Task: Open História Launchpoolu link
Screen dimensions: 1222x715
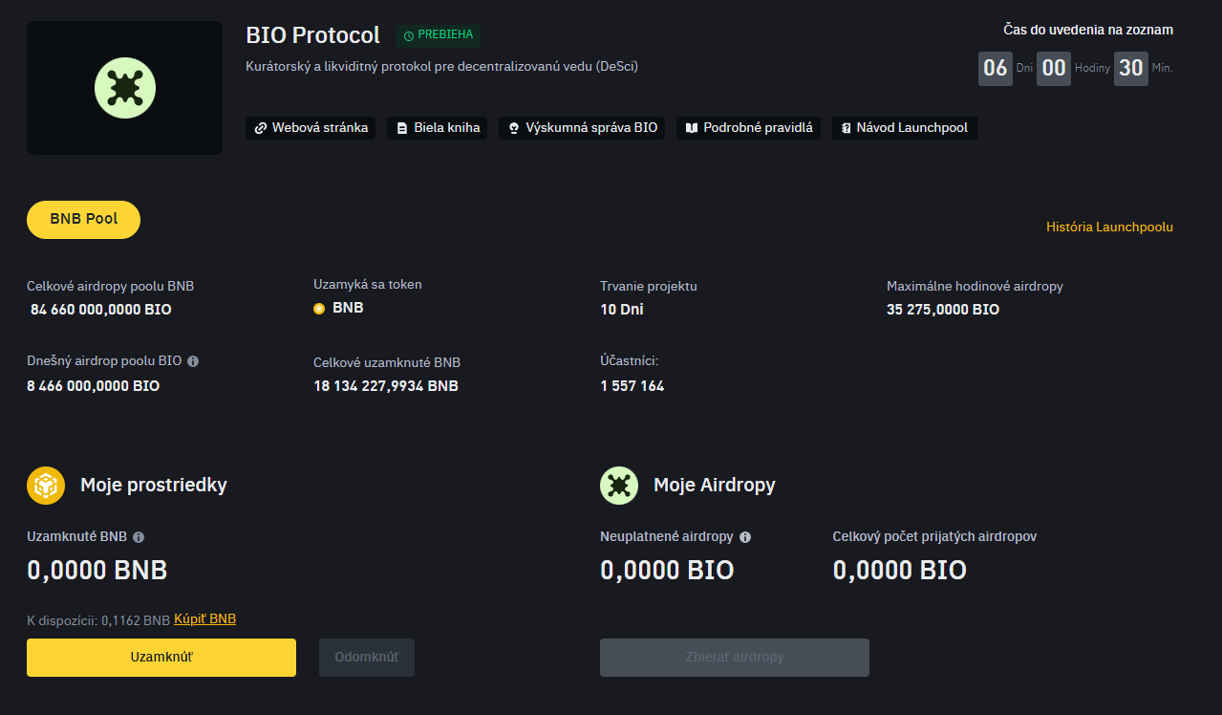Action: [x=1109, y=227]
